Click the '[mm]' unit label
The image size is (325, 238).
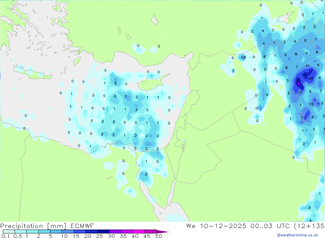click(x=57, y=226)
